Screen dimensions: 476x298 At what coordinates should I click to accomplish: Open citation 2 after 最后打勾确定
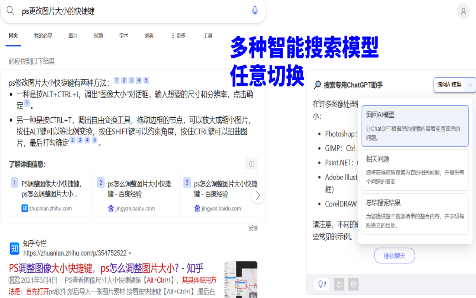(73, 140)
